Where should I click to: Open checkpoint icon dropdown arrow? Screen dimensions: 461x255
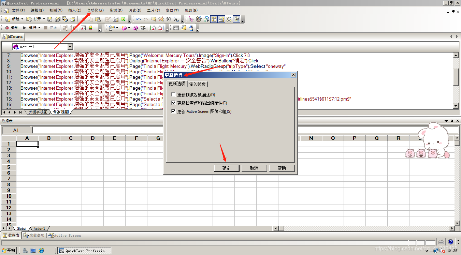(x=117, y=28)
